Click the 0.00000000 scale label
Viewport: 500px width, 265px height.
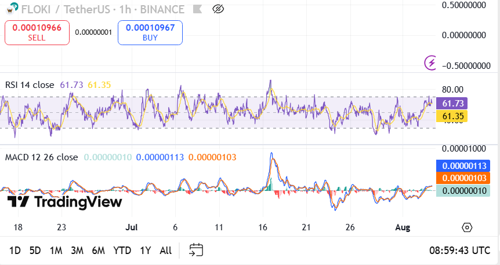(x=463, y=35)
